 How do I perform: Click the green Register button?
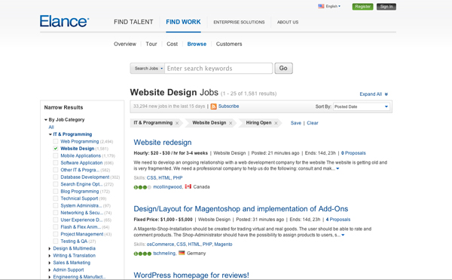pyautogui.click(x=362, y=7)
